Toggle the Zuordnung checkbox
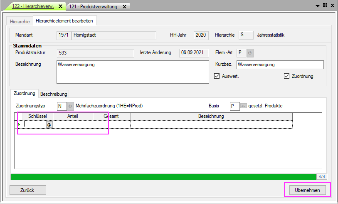This screenshot has height=204, width=338. 286,76
